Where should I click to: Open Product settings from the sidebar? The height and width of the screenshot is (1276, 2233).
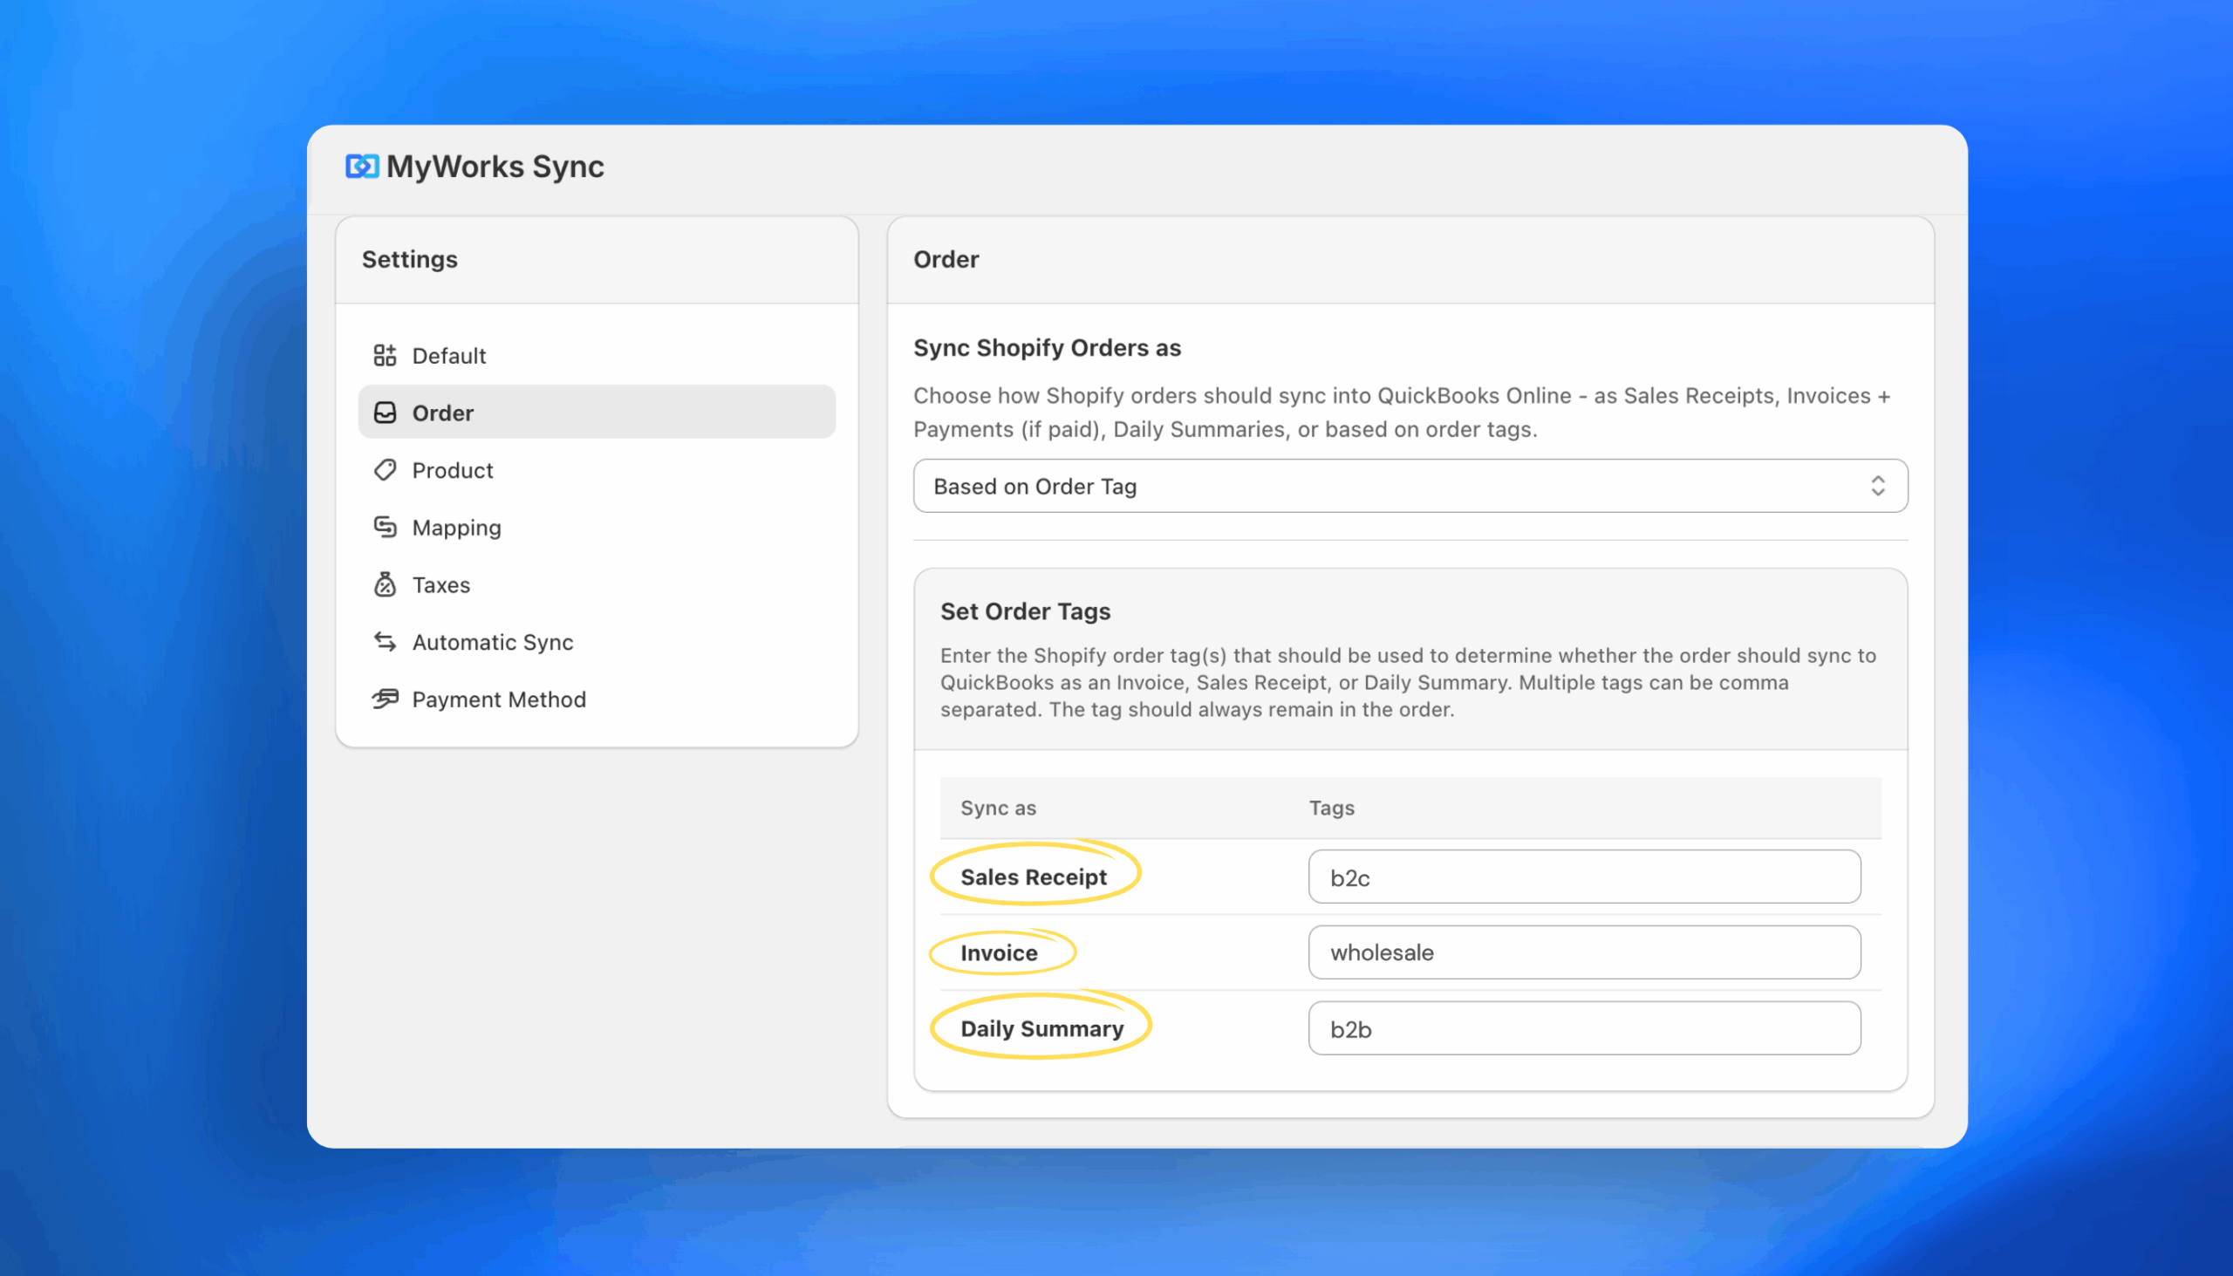pos(452,470)
